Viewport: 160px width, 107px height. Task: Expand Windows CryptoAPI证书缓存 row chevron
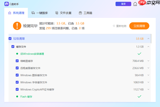tap(148, 89)
